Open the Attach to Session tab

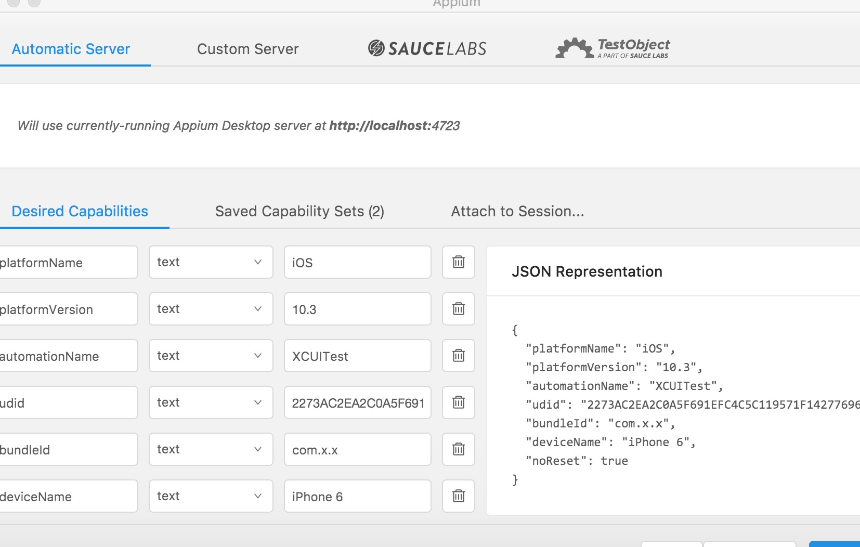[518, 211]
